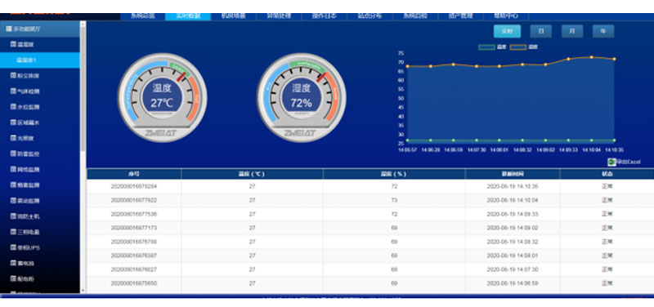The image size is (654, 307).
Task: Click the 月 time range button
Action: pos(572,31)
